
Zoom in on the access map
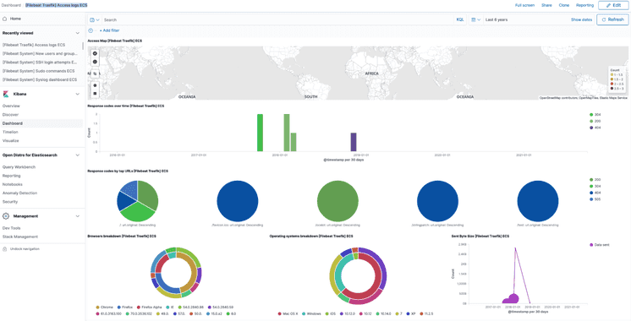click(x=95, y=53)
